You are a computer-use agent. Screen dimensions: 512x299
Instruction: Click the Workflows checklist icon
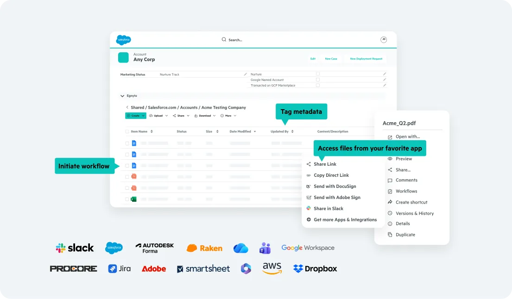tap(390, 192)
